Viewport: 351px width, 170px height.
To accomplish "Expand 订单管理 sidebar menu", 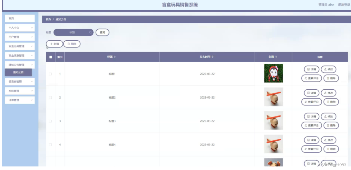I will (x=20, y=100).
